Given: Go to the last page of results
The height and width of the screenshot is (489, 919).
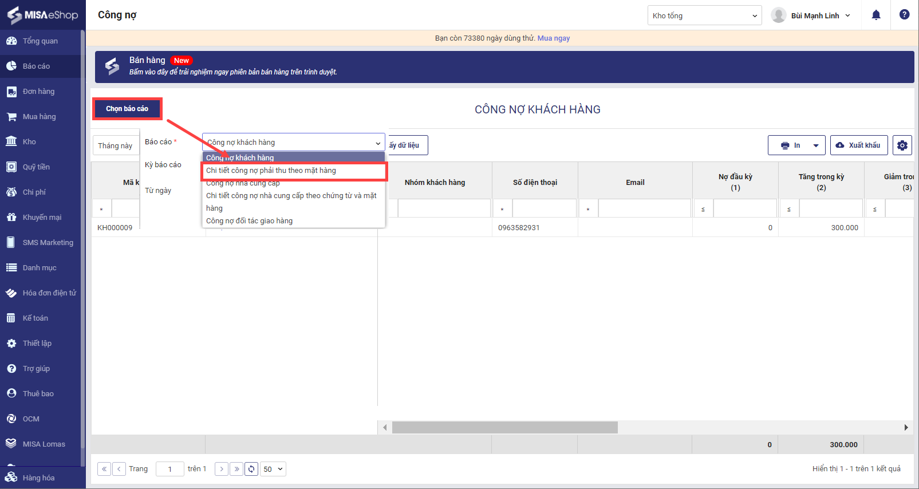Looking at the screenshot, I should (236, 469).
